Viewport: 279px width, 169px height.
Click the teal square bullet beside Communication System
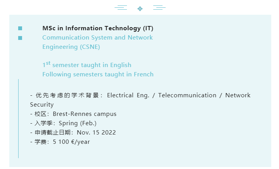click(x=20, y=38)
